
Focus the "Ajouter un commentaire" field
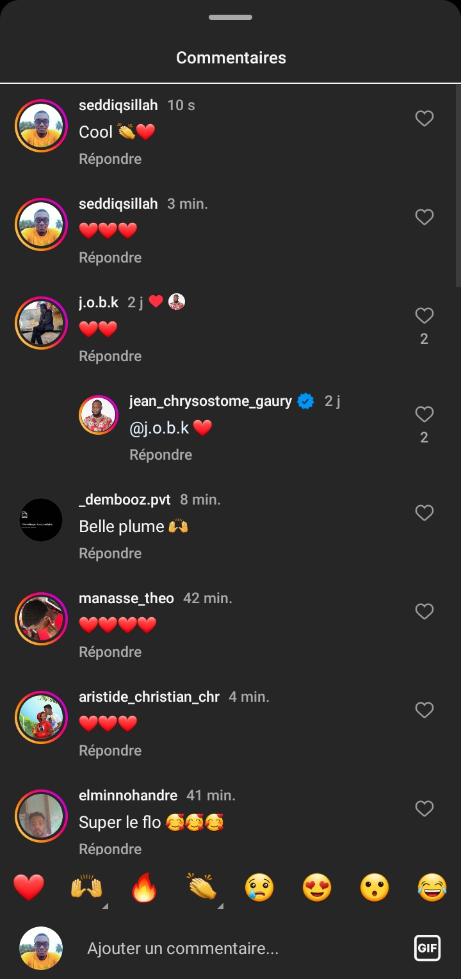pos(243,948)
